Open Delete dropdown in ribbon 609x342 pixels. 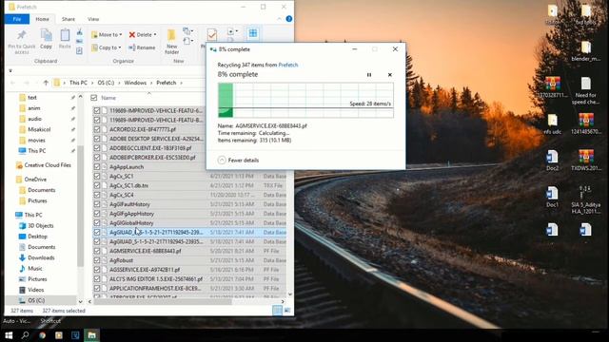143,34
